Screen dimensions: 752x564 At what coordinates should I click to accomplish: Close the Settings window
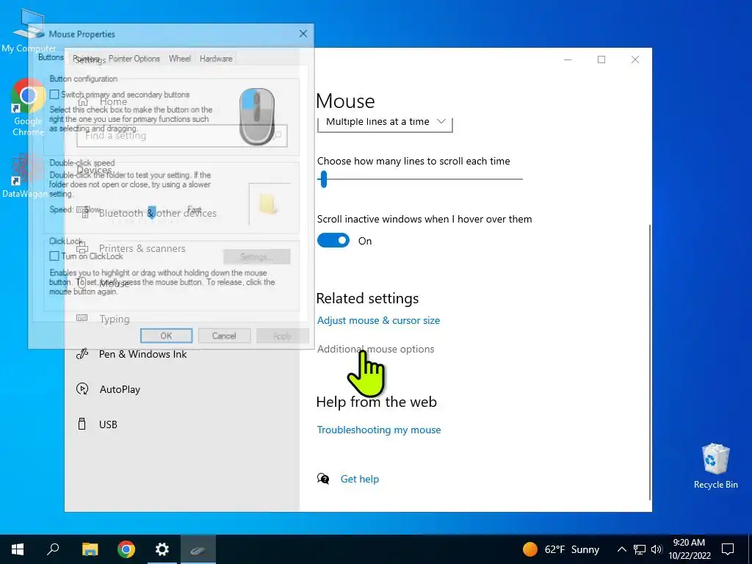(635, 59)
